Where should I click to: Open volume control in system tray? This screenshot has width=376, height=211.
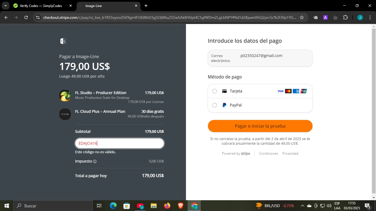click(x=329, y=206)
